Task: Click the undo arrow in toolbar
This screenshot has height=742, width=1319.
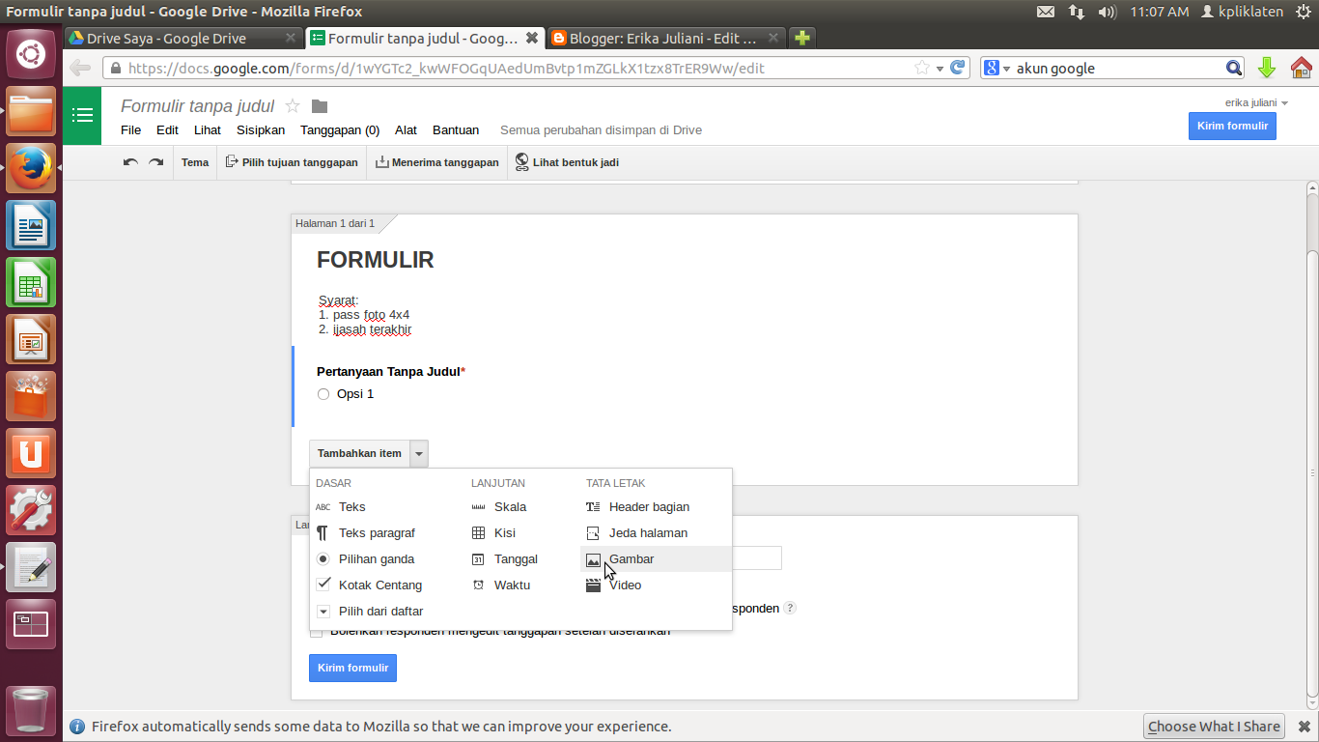Action: (130, 162)
